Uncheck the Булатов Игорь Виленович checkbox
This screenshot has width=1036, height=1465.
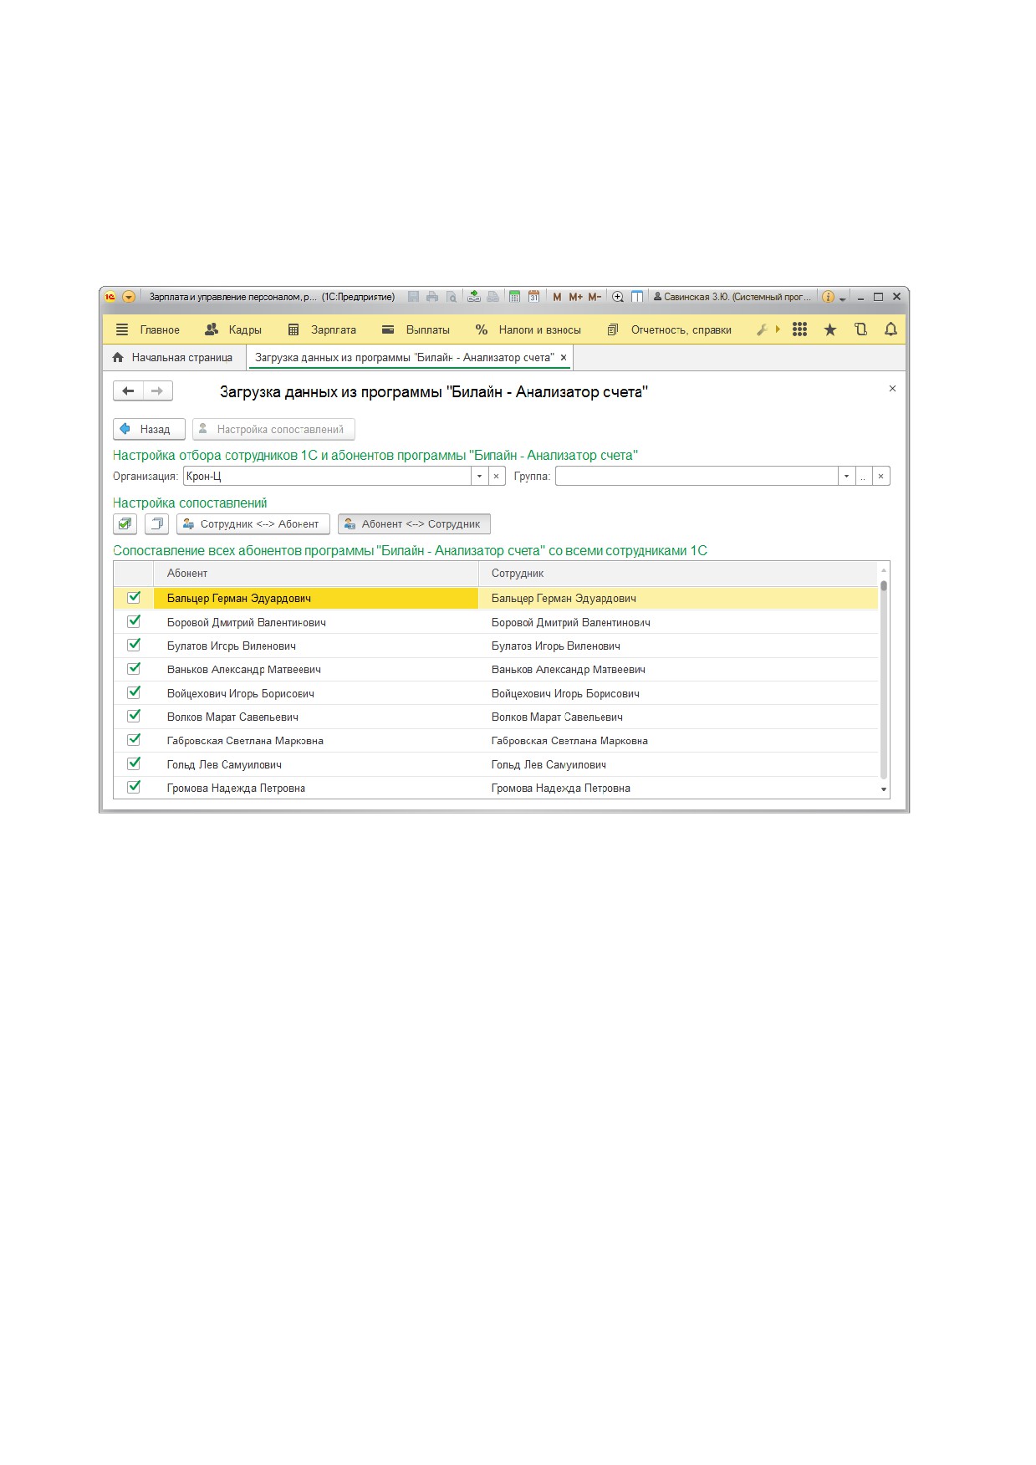[134, 645]
